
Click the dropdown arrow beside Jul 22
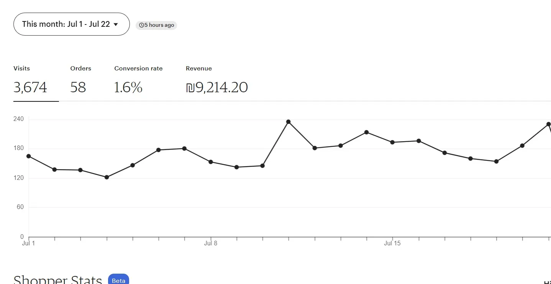[116, 24]
